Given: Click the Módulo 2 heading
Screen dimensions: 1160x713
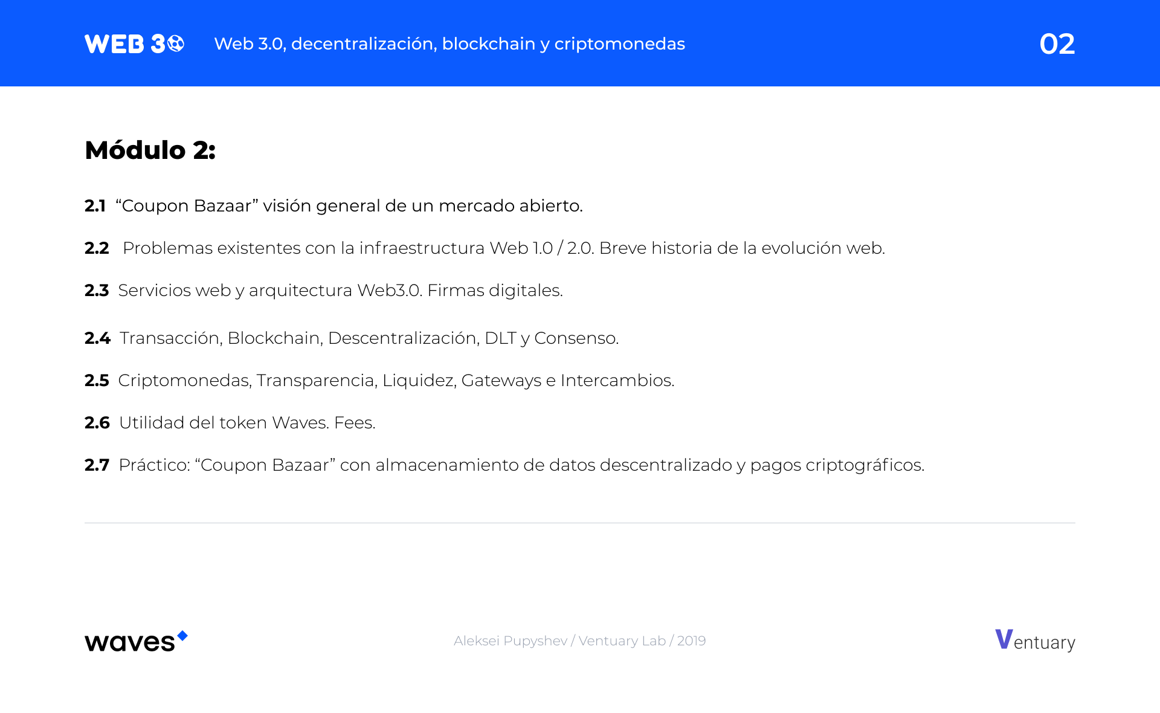Looking at the screenshot, I should tap(150, 150).
